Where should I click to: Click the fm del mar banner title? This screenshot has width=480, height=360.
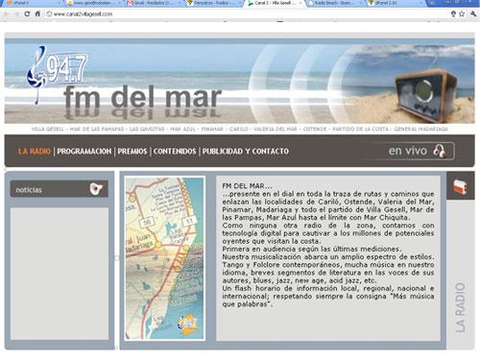(x=142, y=97)
